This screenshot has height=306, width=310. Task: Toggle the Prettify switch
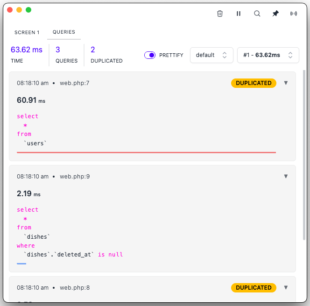click(150, 55)
